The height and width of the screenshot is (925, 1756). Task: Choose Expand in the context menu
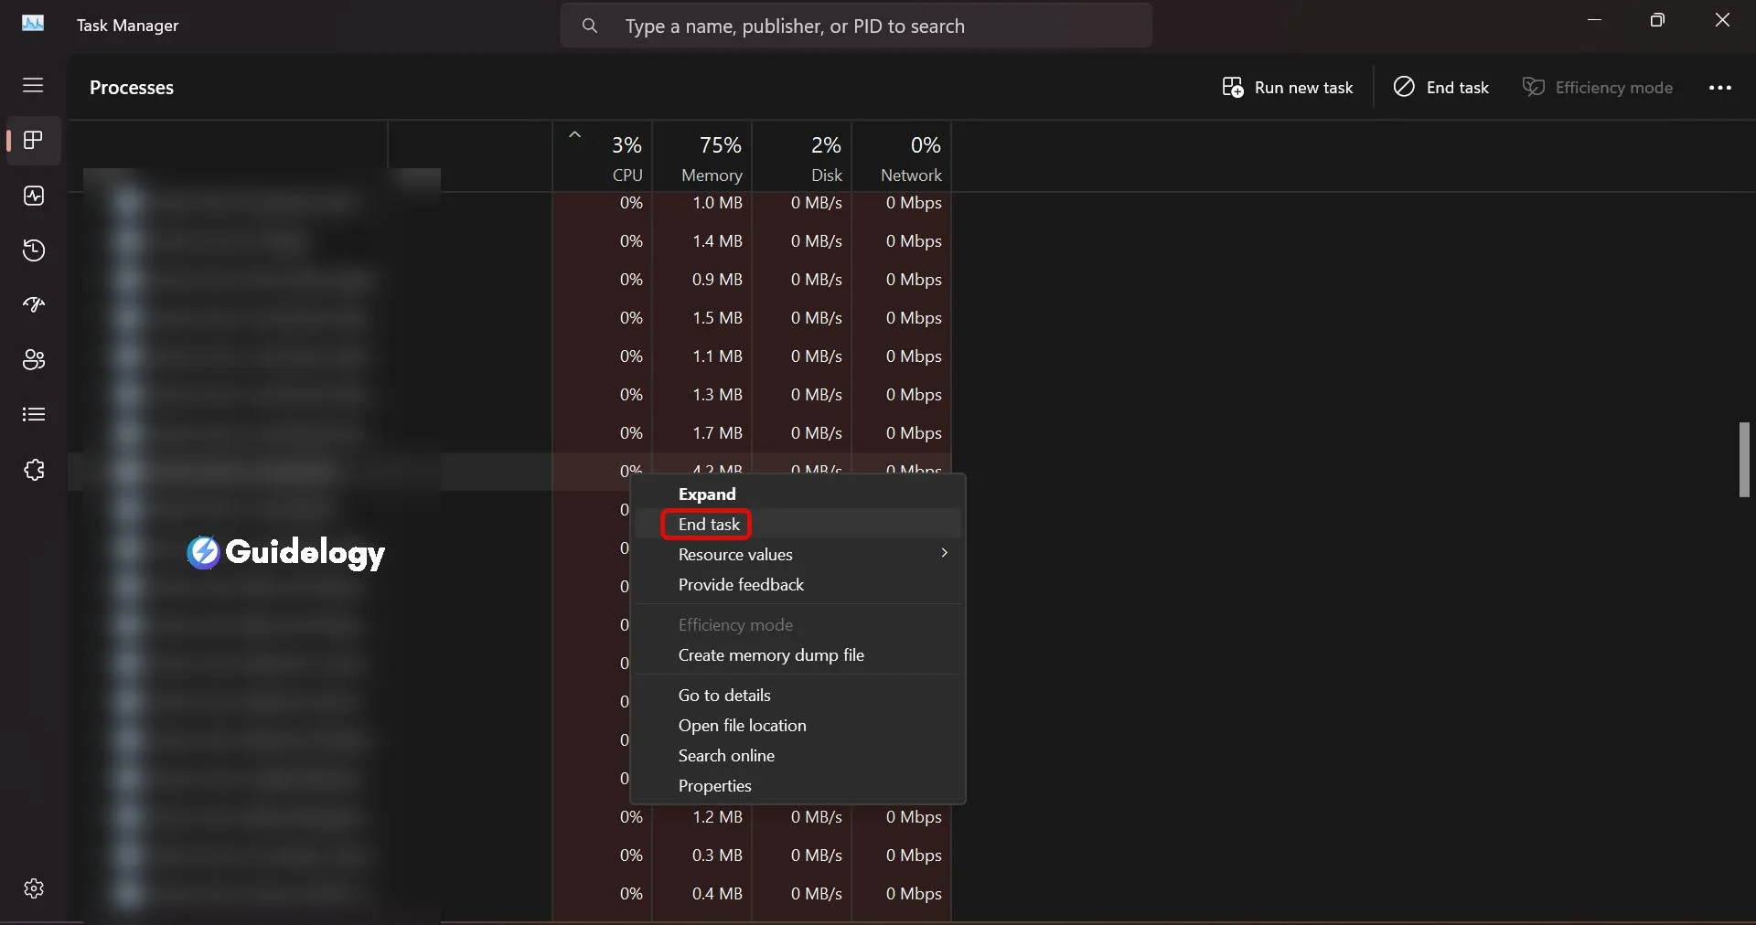[798, 494]
